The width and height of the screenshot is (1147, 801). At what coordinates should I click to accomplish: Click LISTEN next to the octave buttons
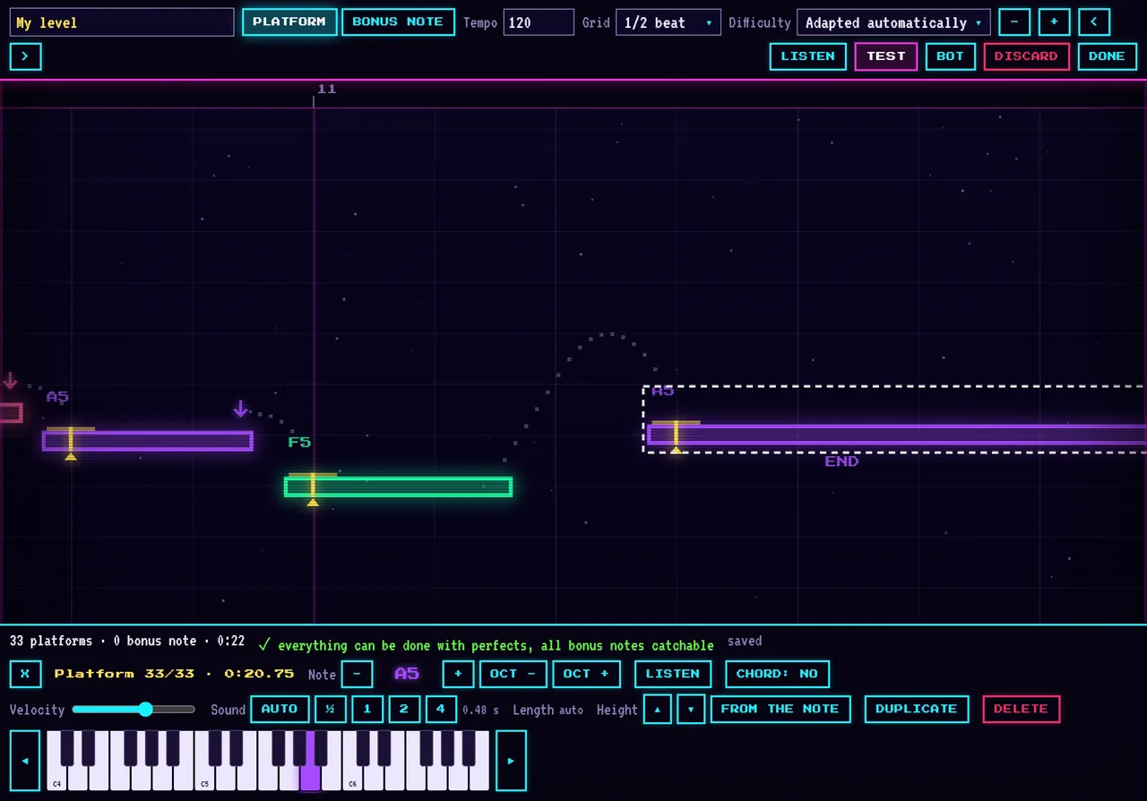coord(673,674)
